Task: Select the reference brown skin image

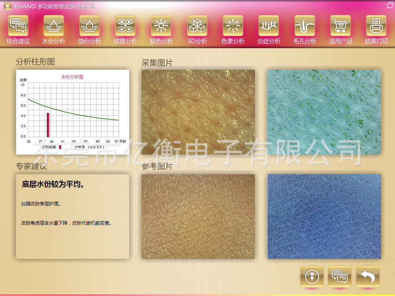Action: click(198, 216)
